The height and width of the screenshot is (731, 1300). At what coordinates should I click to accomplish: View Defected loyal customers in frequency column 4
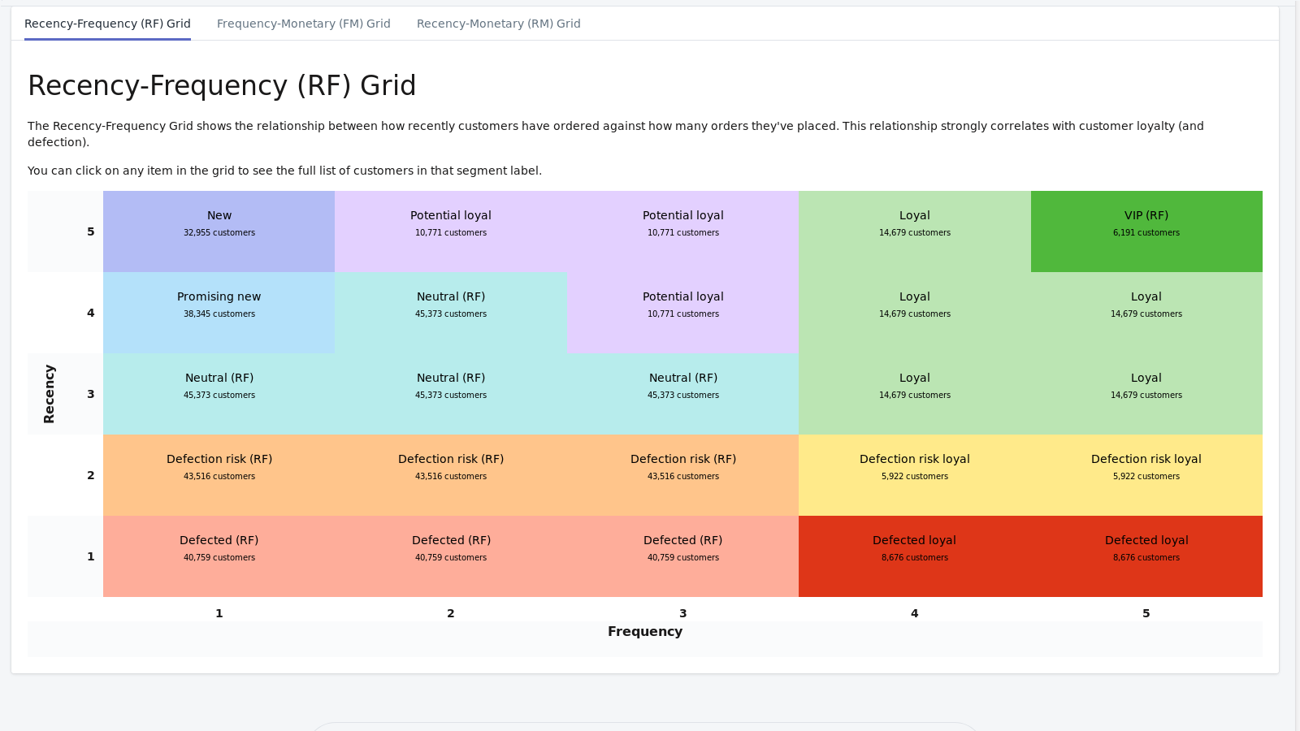point(915,556)
